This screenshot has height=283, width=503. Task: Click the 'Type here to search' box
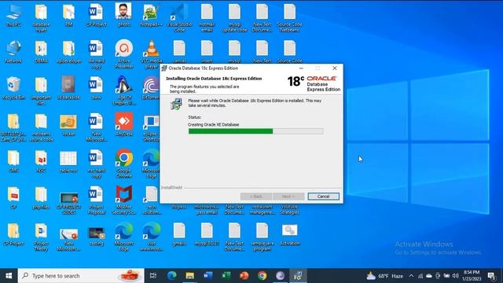(x=81, y=276)
